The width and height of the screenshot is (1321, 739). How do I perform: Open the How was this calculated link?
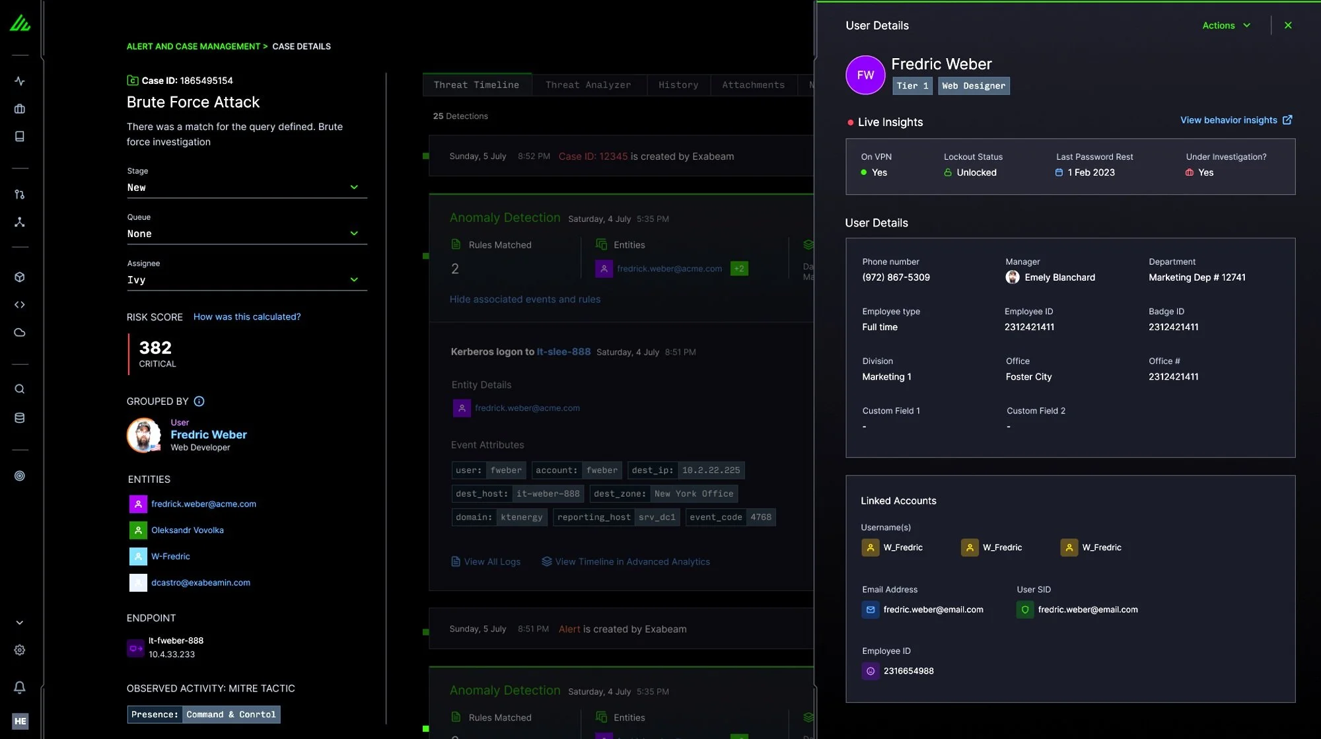[247, 316]
